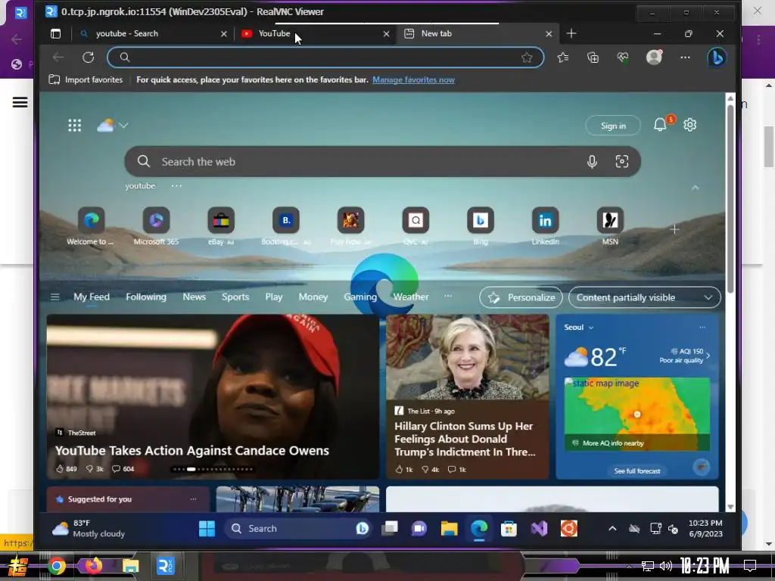This screenshot has height=581, width=775.
Task: Open Hillary Clinton news article card
Action: (468, 396)
